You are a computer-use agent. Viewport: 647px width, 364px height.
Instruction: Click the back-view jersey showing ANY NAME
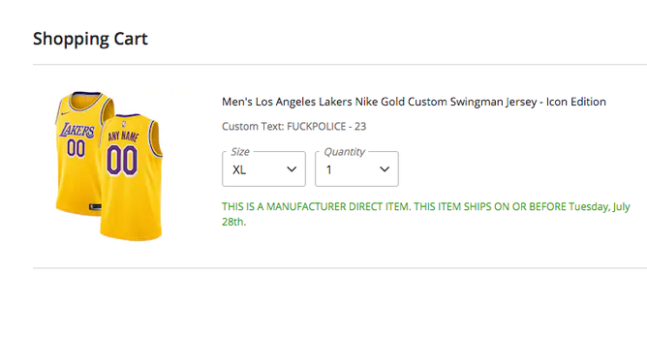(130, 177)
